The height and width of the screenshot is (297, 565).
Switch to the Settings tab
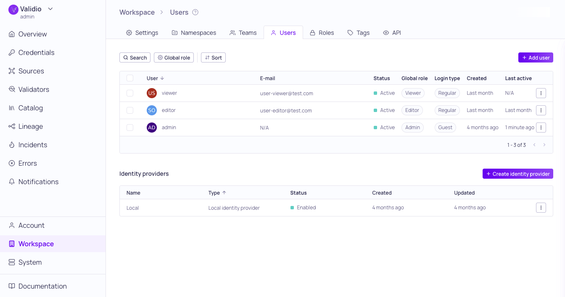tap(142, 33)
